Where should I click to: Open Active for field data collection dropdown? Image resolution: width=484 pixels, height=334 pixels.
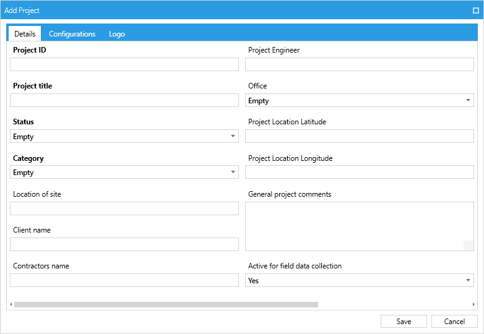point(360,280)
